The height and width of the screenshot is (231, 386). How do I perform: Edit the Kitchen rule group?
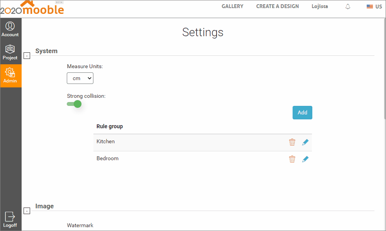pyautogui.click(x=305, y=142)
